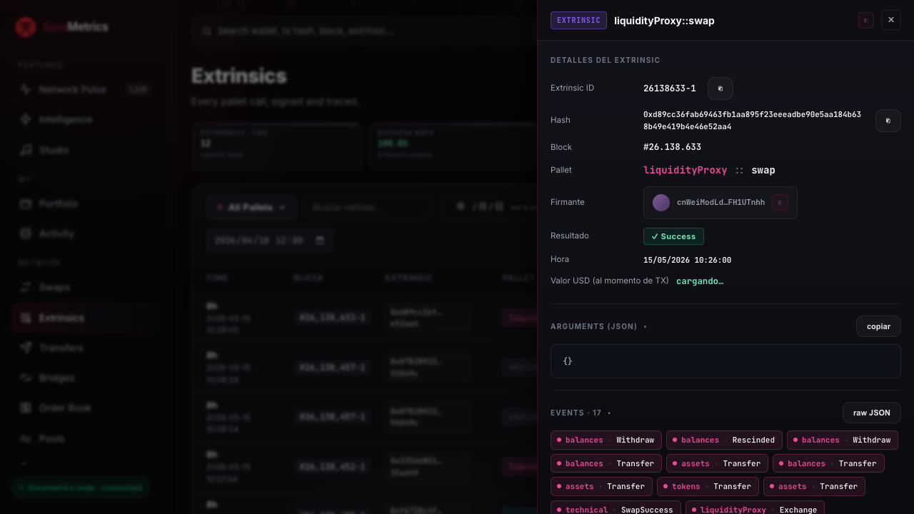This screenshot has width=914, height=514.
Task: Open the small icon button beside close
Action: (866, 20)
